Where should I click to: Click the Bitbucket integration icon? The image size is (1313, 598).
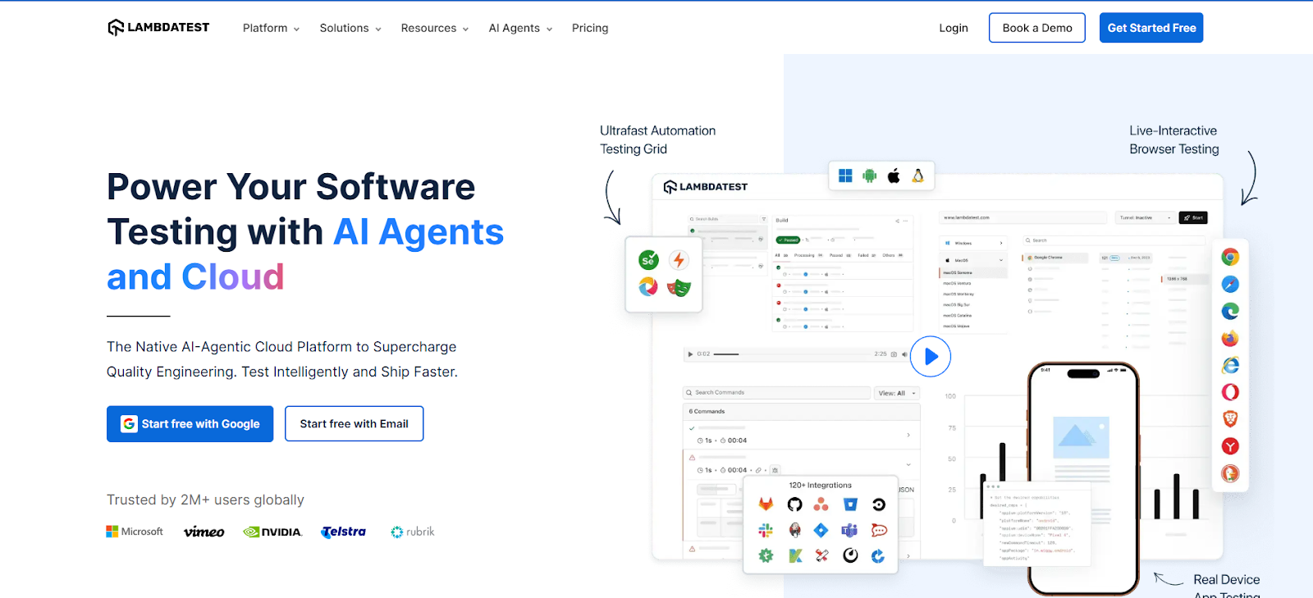point(850,504)
